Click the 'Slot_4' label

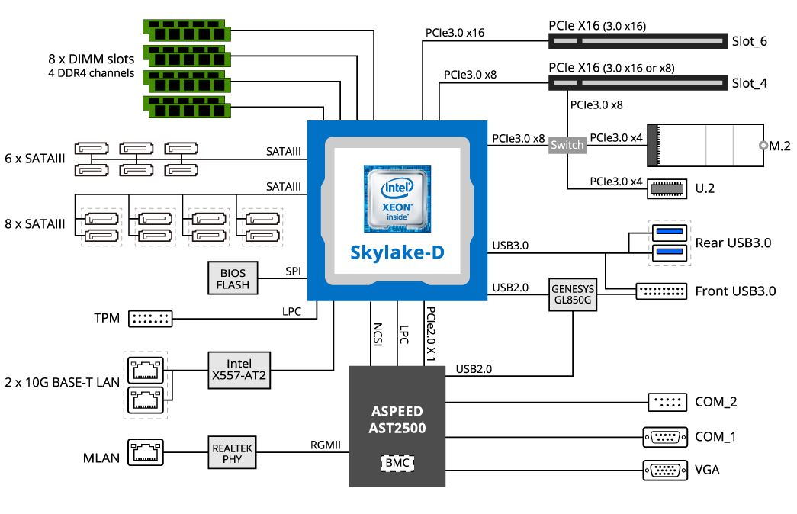point(750,83)
